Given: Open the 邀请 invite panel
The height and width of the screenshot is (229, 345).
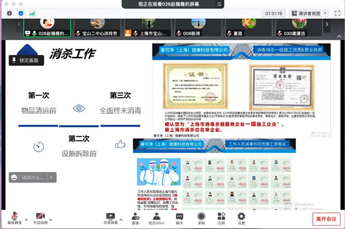Looking at the screenshot, I should click(135, 218).
